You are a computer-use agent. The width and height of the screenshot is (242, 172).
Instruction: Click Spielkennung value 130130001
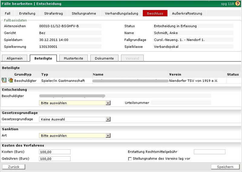(x=48, y=47)
